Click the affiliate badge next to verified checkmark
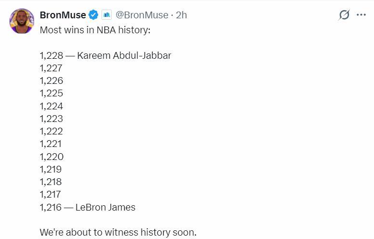Viewport: 374px width, 239px height. point(106,15)
